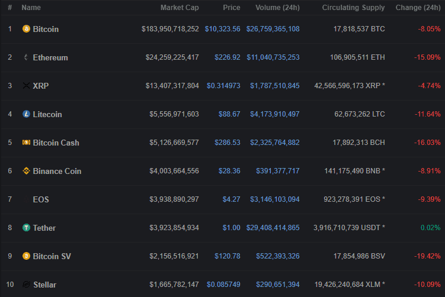
Task: Open the Binance Coin name link
Action: coord(57,171)
